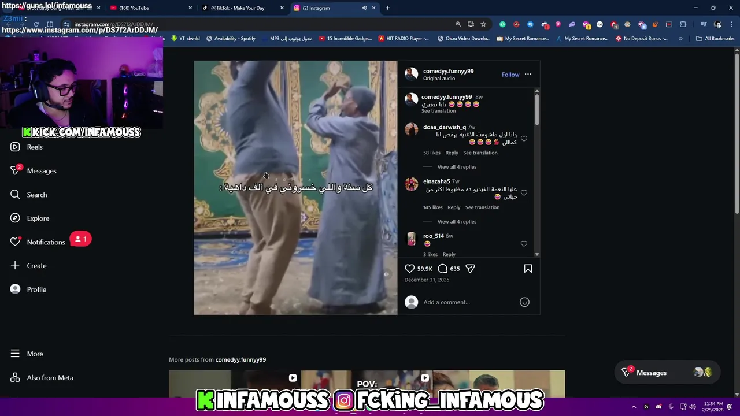This screenshot has width=740, height=416.
Task: Follow comedyy.funnyy99 account
Action: click(x=510, y=75)
